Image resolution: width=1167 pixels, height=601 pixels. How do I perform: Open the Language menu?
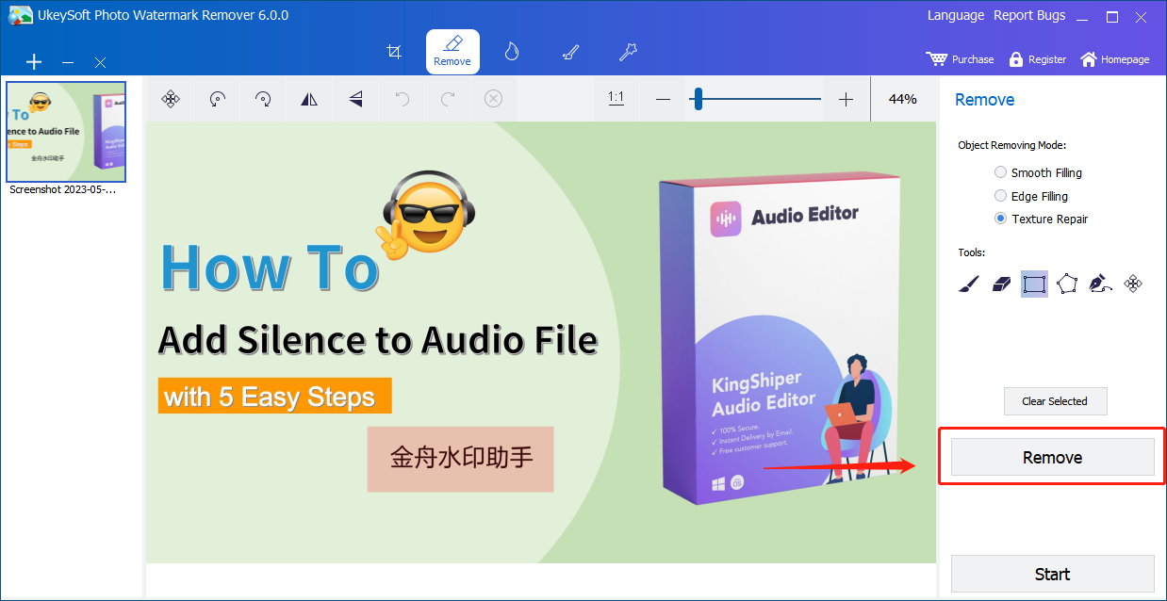[956, 15]
